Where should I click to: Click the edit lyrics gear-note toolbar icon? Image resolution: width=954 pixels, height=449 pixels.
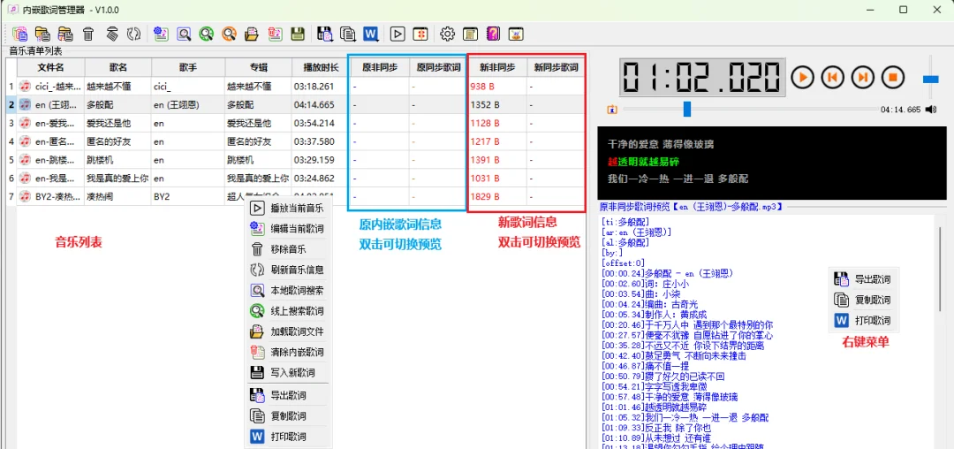click(161, 34)
